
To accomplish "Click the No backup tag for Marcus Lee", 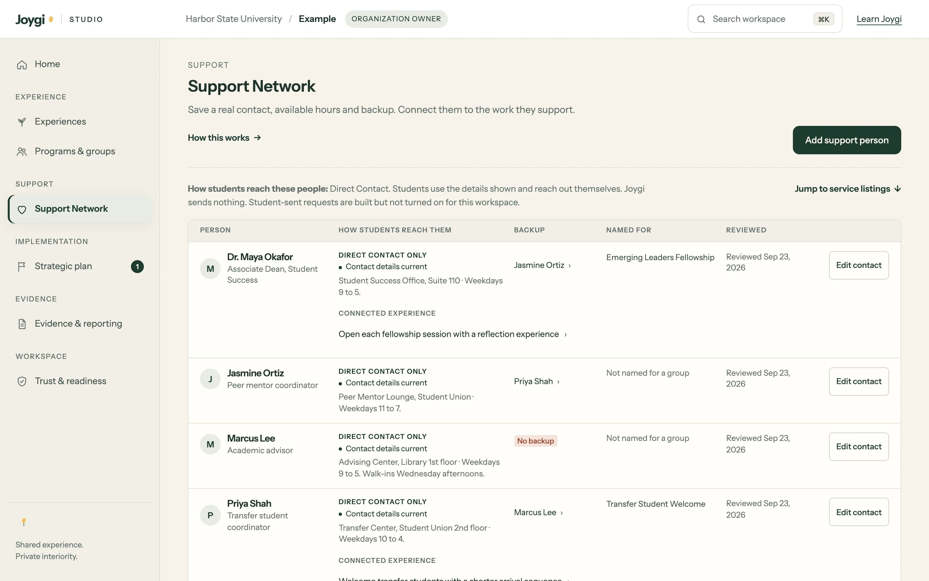I will point(535,441).
